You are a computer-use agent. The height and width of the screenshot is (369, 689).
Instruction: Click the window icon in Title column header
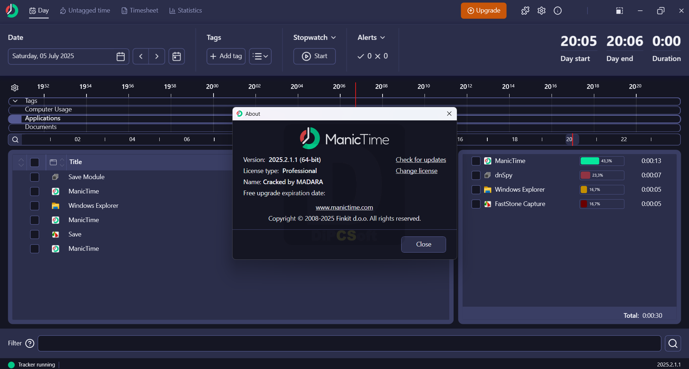pos(53,162)
